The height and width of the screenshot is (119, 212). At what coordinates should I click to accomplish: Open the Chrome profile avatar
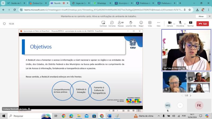[203, 10]
